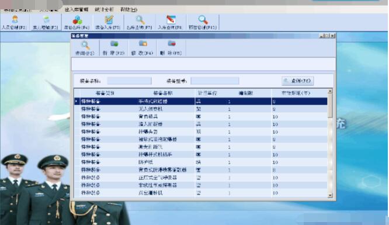389x225 pixels.
Task: Minimize the 装备管理 inner window
Action: point(321,36)
